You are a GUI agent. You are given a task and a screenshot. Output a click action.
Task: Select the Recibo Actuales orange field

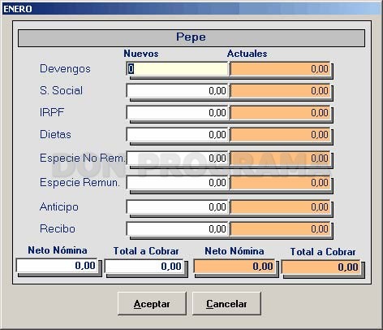coord(280,229)
